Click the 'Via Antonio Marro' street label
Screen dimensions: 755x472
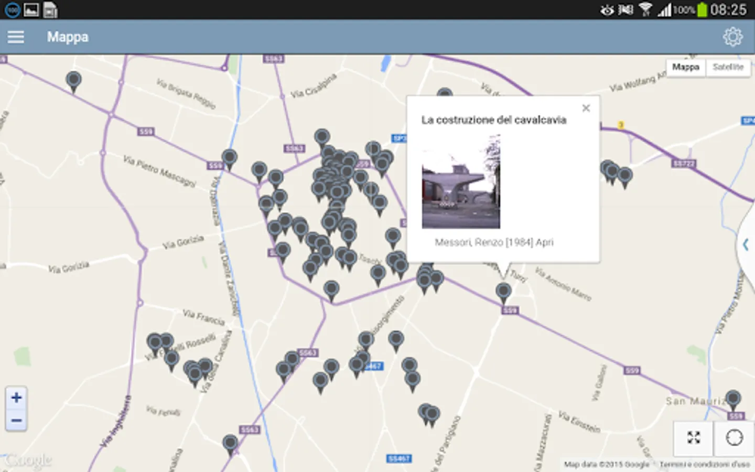pos(563,284)
